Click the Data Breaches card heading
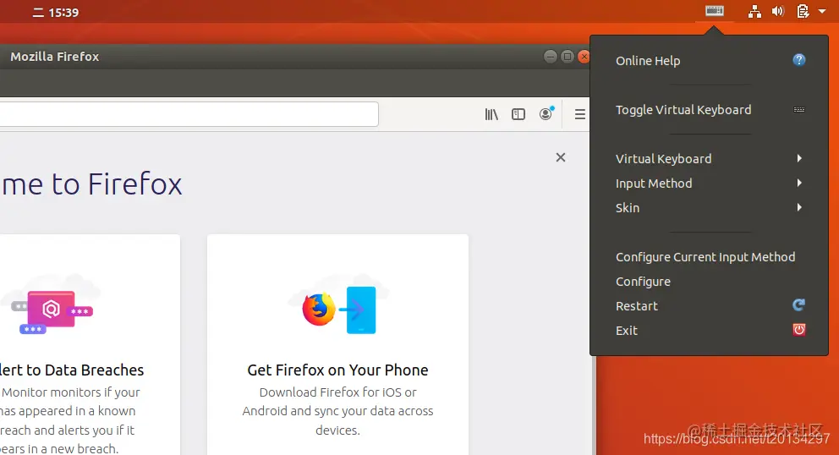Screen dimensions: 839x455 tap(72, 370)
